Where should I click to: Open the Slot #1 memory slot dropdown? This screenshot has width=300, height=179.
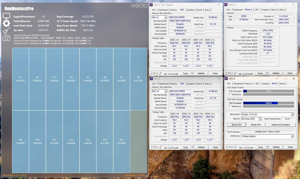(x=166, y=17)
